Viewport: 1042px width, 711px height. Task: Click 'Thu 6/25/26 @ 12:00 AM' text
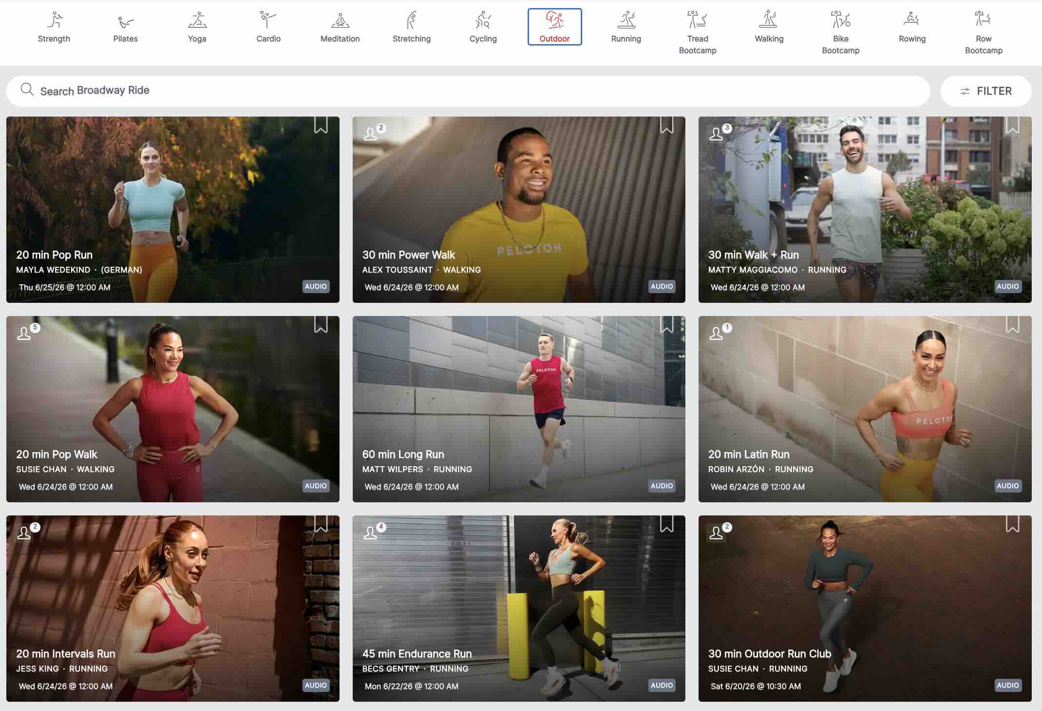click(x=64, y=287)
